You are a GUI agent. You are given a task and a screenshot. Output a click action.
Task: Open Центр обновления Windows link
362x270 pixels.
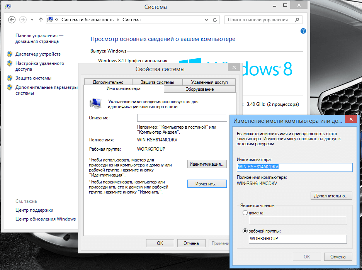point(46,219)
